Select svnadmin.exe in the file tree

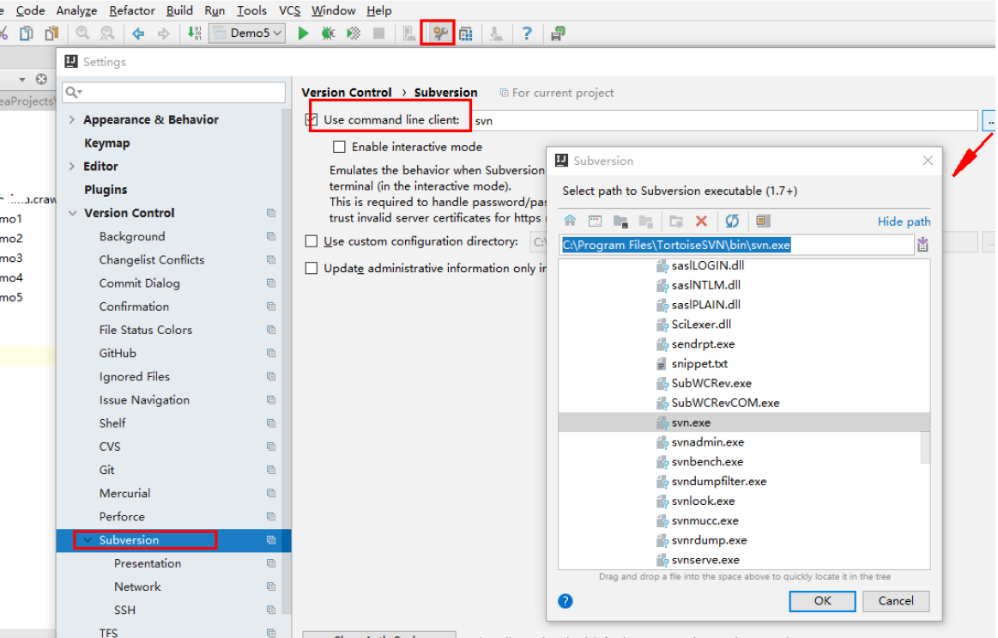[x=708, y=442]
